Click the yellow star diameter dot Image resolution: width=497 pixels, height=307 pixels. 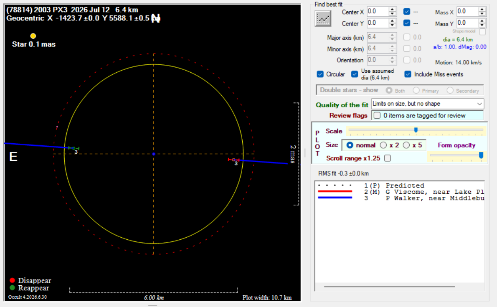[x=33, y=36]
